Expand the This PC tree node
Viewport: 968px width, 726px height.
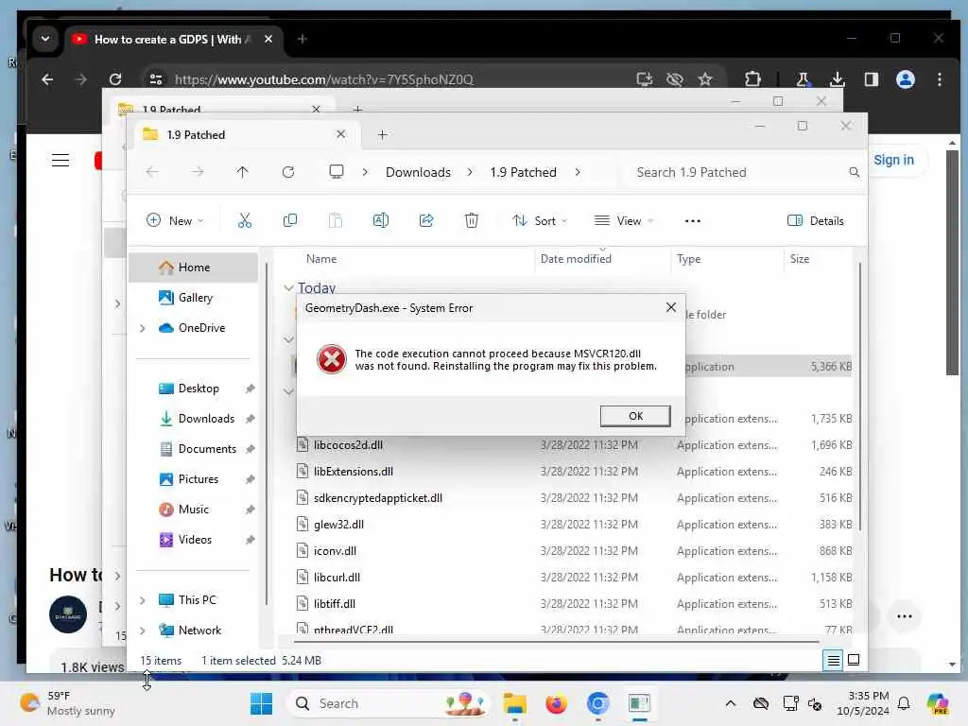coord(143,600)
